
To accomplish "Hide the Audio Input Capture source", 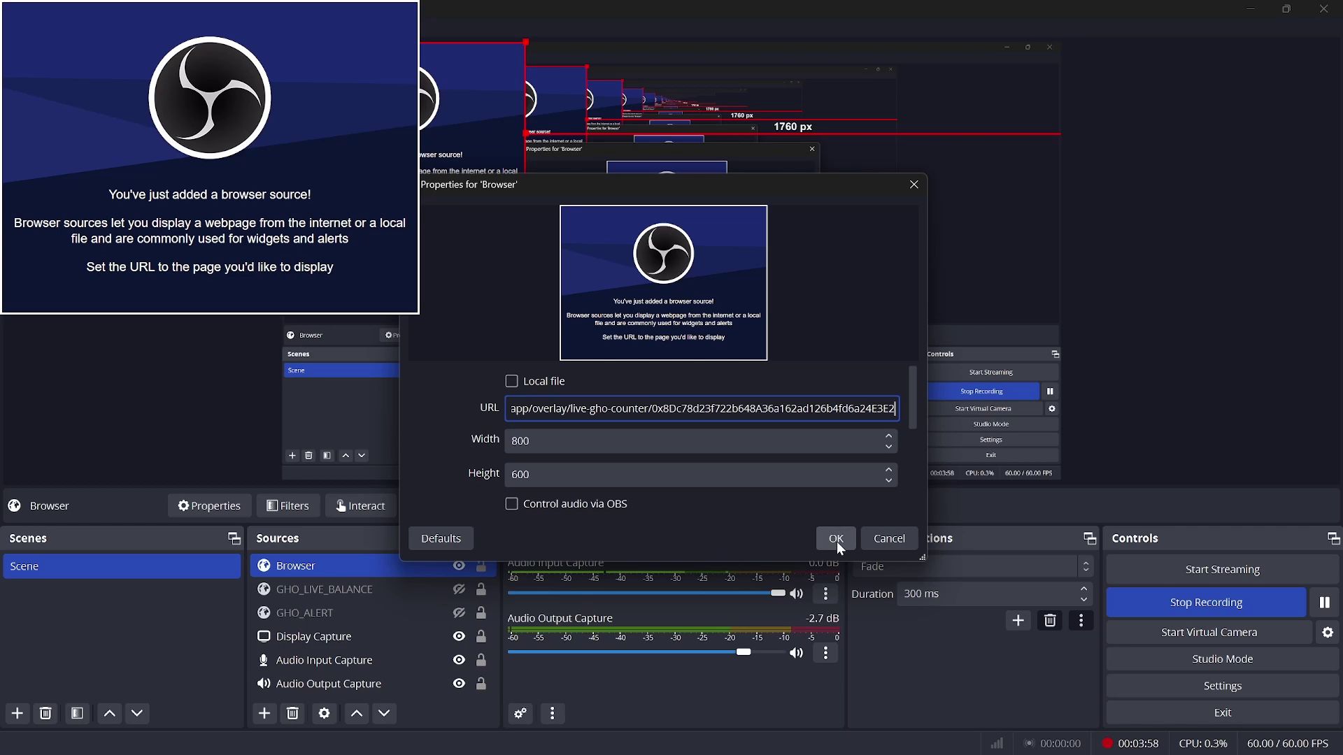I will click(459, 660).
